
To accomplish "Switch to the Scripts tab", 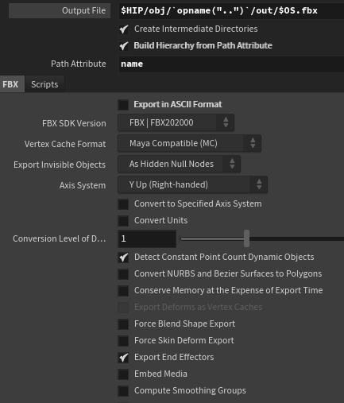I will 44,84.
